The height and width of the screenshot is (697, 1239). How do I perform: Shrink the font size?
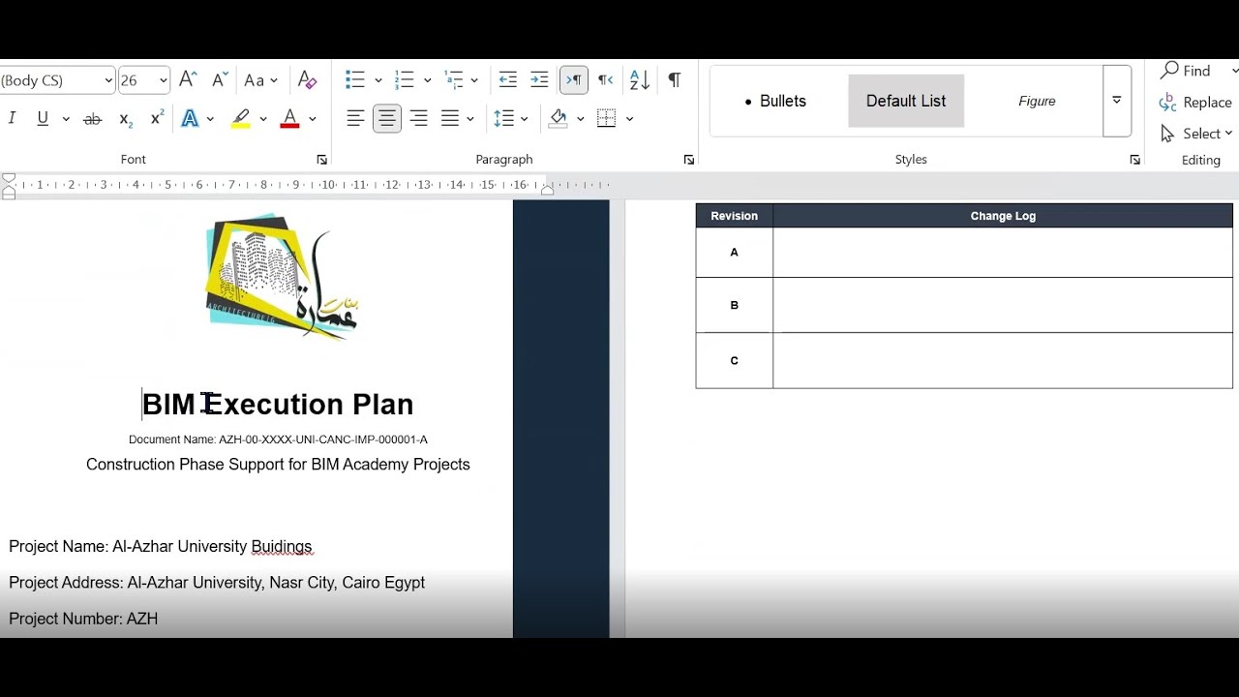(x=219, y=80)
